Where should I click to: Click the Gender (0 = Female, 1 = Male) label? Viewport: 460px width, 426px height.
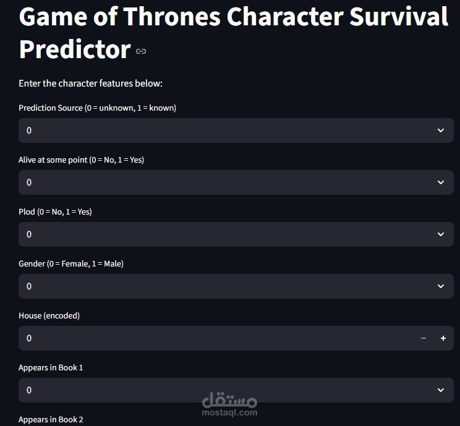tap(71, 264)
